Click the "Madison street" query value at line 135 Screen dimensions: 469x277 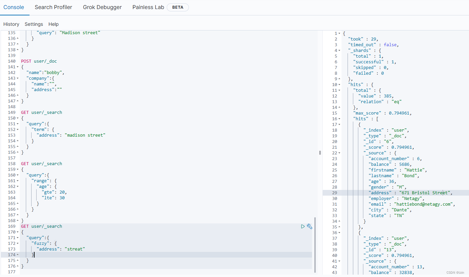pyautogui.click(x=80, y=33)
